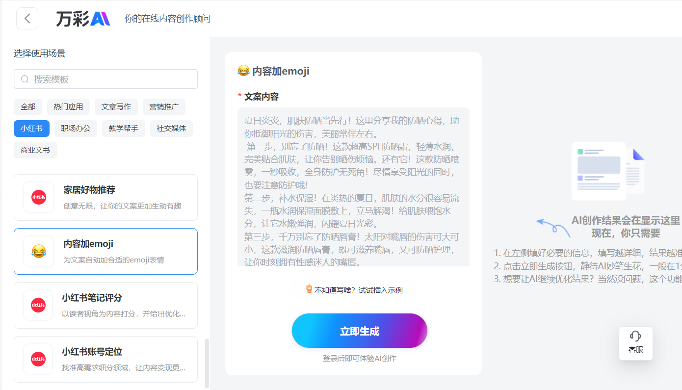Viewport: 682px width, 390px height.
Task: Click the magnifier icon in search box
Action: point(25,79)
